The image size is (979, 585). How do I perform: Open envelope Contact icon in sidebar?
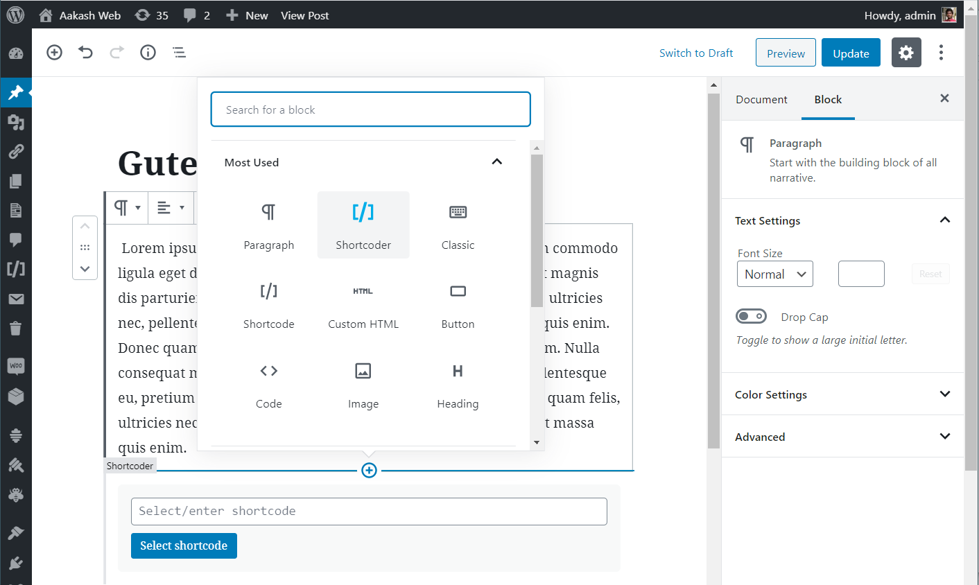pyautogui.click(x=16, y=299)
